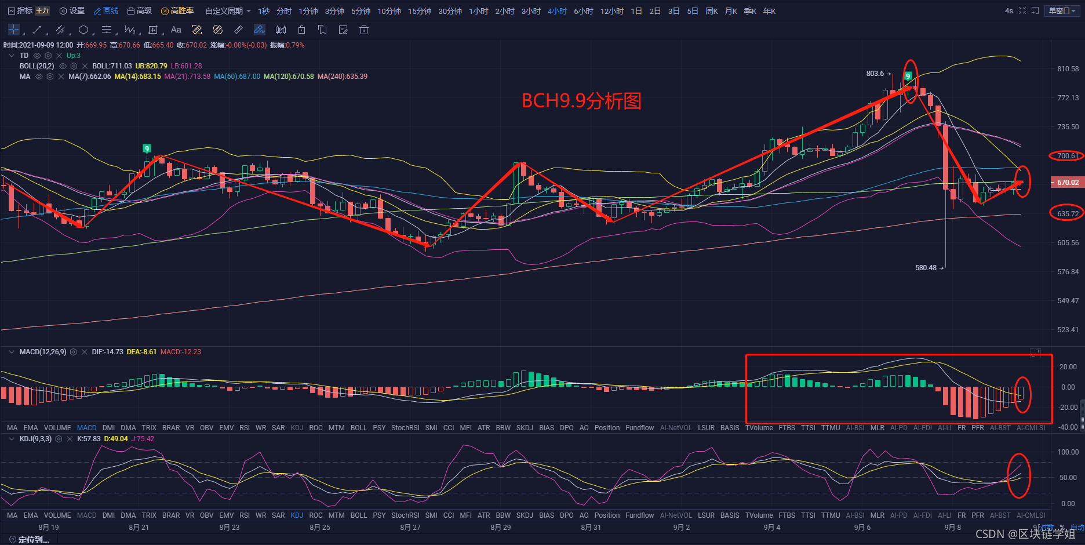1085x545 pixels.
Task: Delete all drawings with the trash icon
Action: pyautogui.click(x=364, y=30)
